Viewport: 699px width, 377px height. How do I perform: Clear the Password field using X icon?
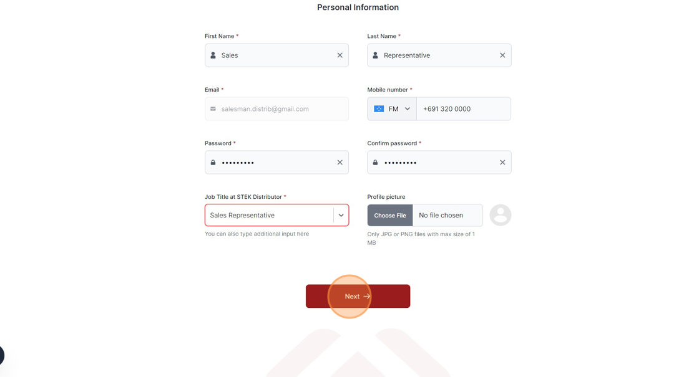pos(340,163)
